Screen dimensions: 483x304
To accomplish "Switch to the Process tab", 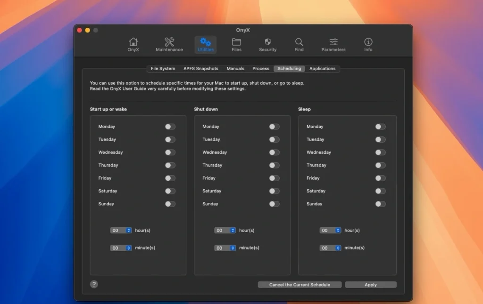I will pyautogui.click(x=260, y=69).
